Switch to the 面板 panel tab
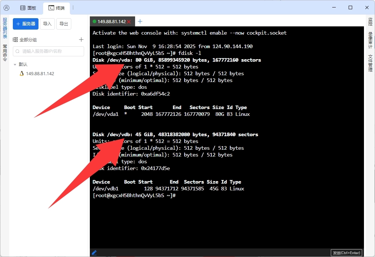 click(x=28, y=7)
